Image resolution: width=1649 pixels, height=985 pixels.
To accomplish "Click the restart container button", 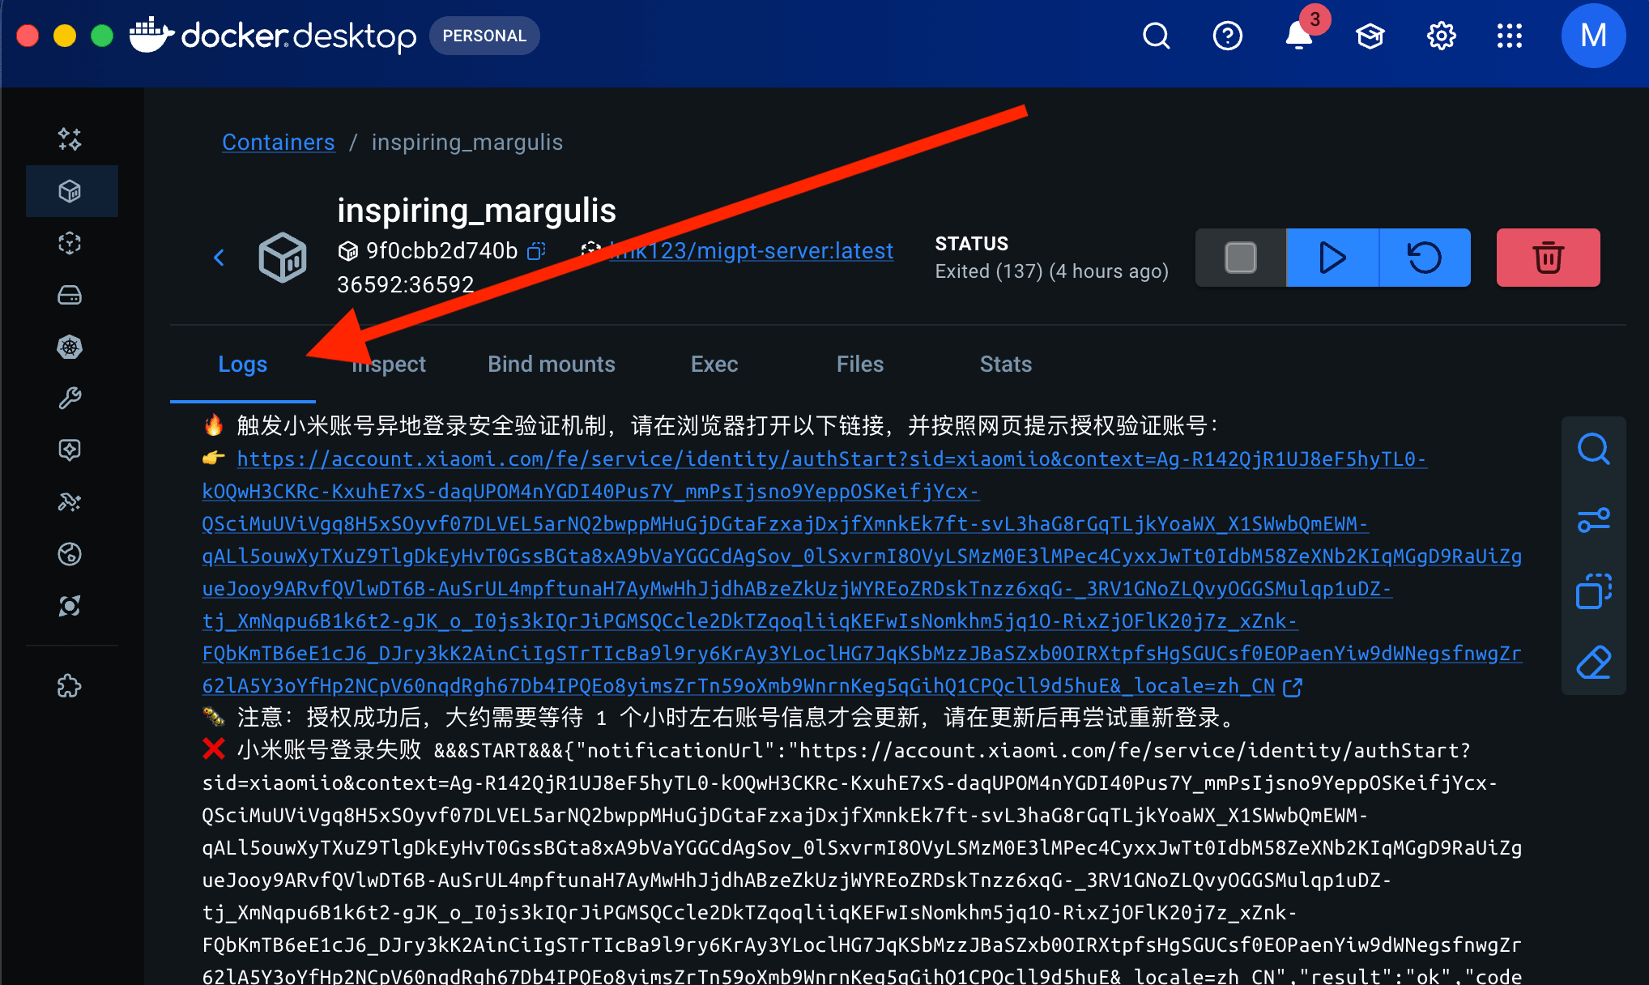I will pyautogui.click(x=1424, y=258).
